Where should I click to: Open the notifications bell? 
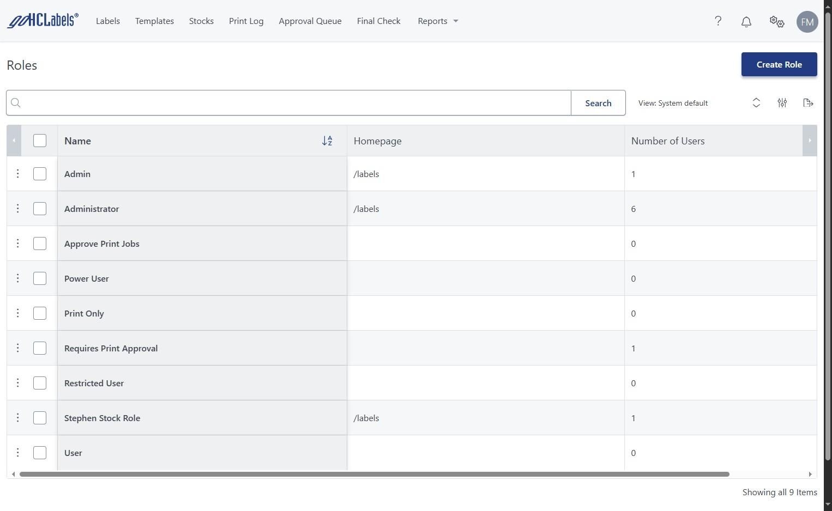click(x=746, y=22)
